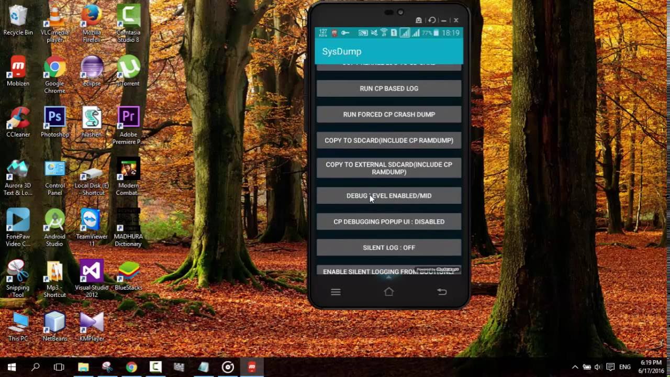Open the Action Center notifications icon
Image resolution: width=670 pixels, height=377 pixels.
tap(611, 367)
